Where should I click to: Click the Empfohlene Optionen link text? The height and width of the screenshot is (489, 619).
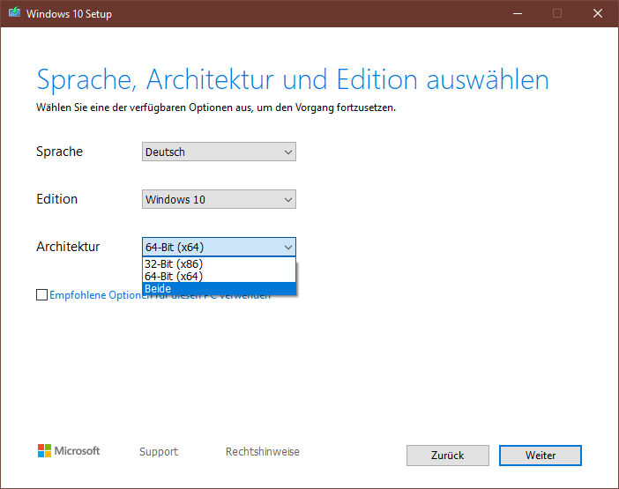point(95,295)
